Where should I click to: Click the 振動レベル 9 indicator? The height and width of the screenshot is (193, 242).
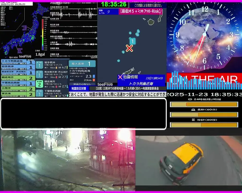coord(108,12)
